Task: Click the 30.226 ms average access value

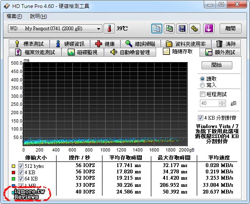Action: pos(128,185)
